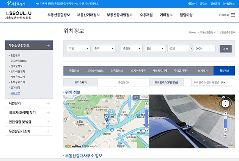Image resolution: width=239 pixels, height=161 pixels.
Task: Click the street view compass move-backward arrow
Action: 225,105
